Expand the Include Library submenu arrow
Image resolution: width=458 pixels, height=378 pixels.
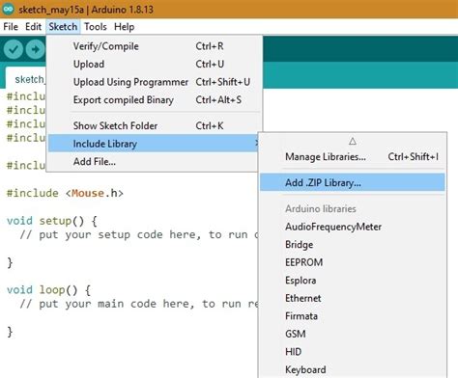point(256,143)
